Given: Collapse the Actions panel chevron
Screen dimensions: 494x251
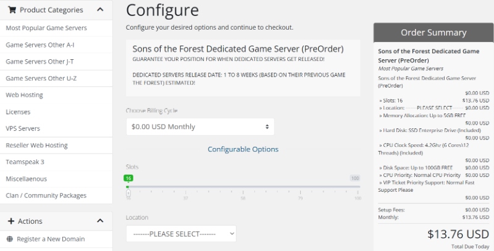Looking at the screenshot, I should [x=100, y=221].
